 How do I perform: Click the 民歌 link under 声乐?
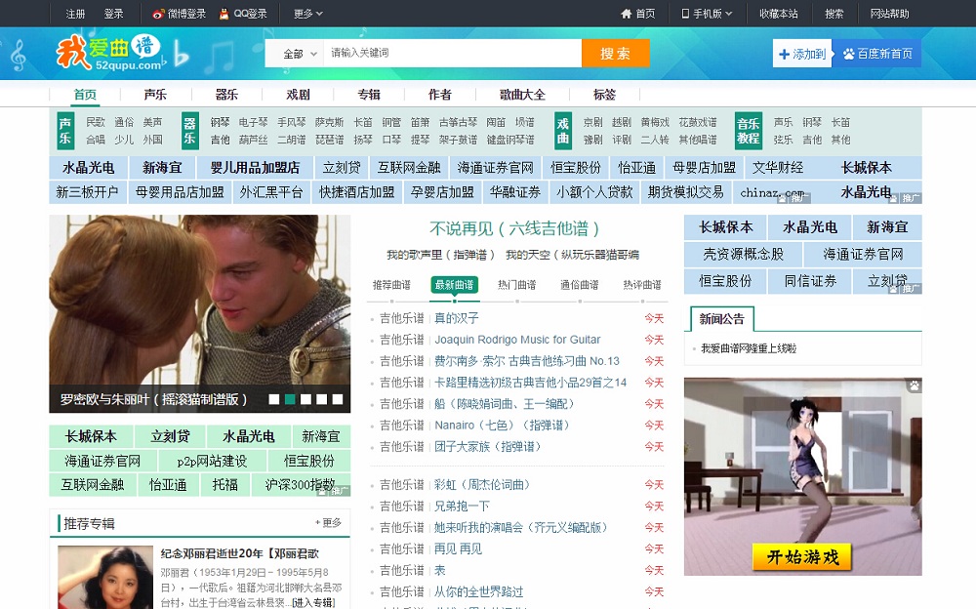(x=96, y=122)
